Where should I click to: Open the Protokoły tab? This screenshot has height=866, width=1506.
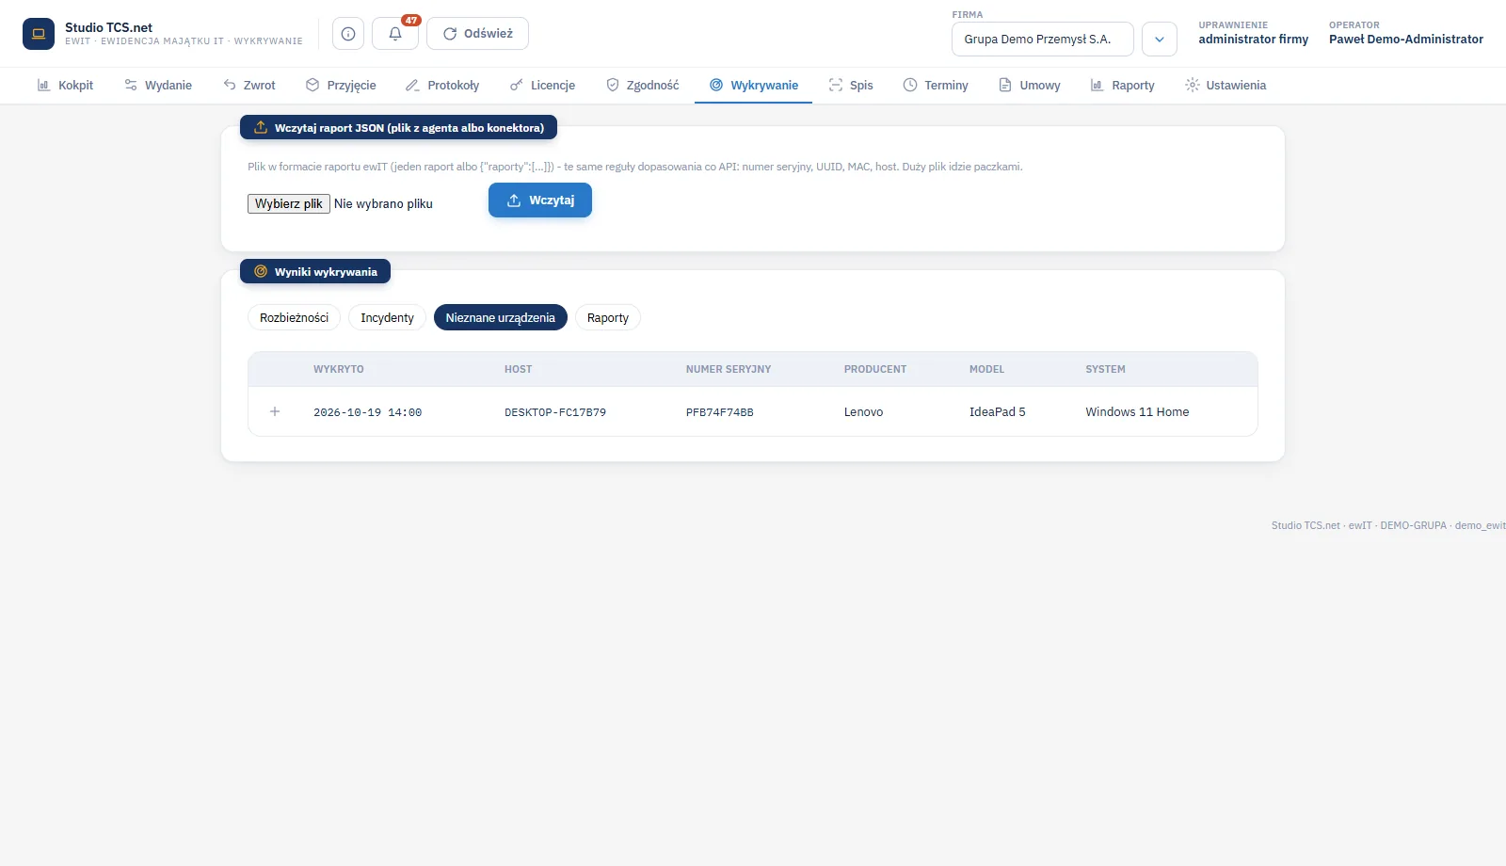pyautogui.click(x=442, y=86)
